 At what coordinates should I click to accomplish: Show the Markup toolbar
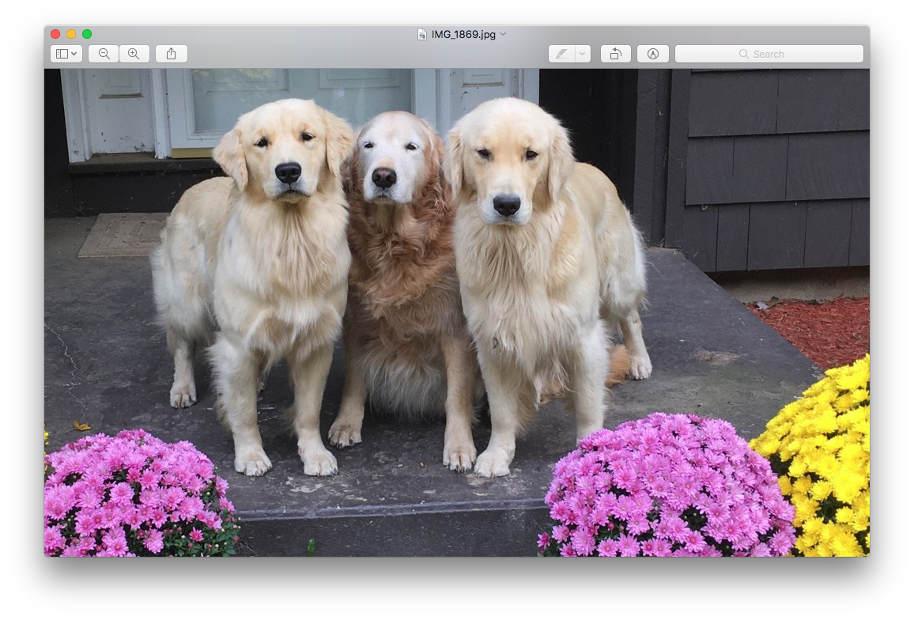pos(653,54)
